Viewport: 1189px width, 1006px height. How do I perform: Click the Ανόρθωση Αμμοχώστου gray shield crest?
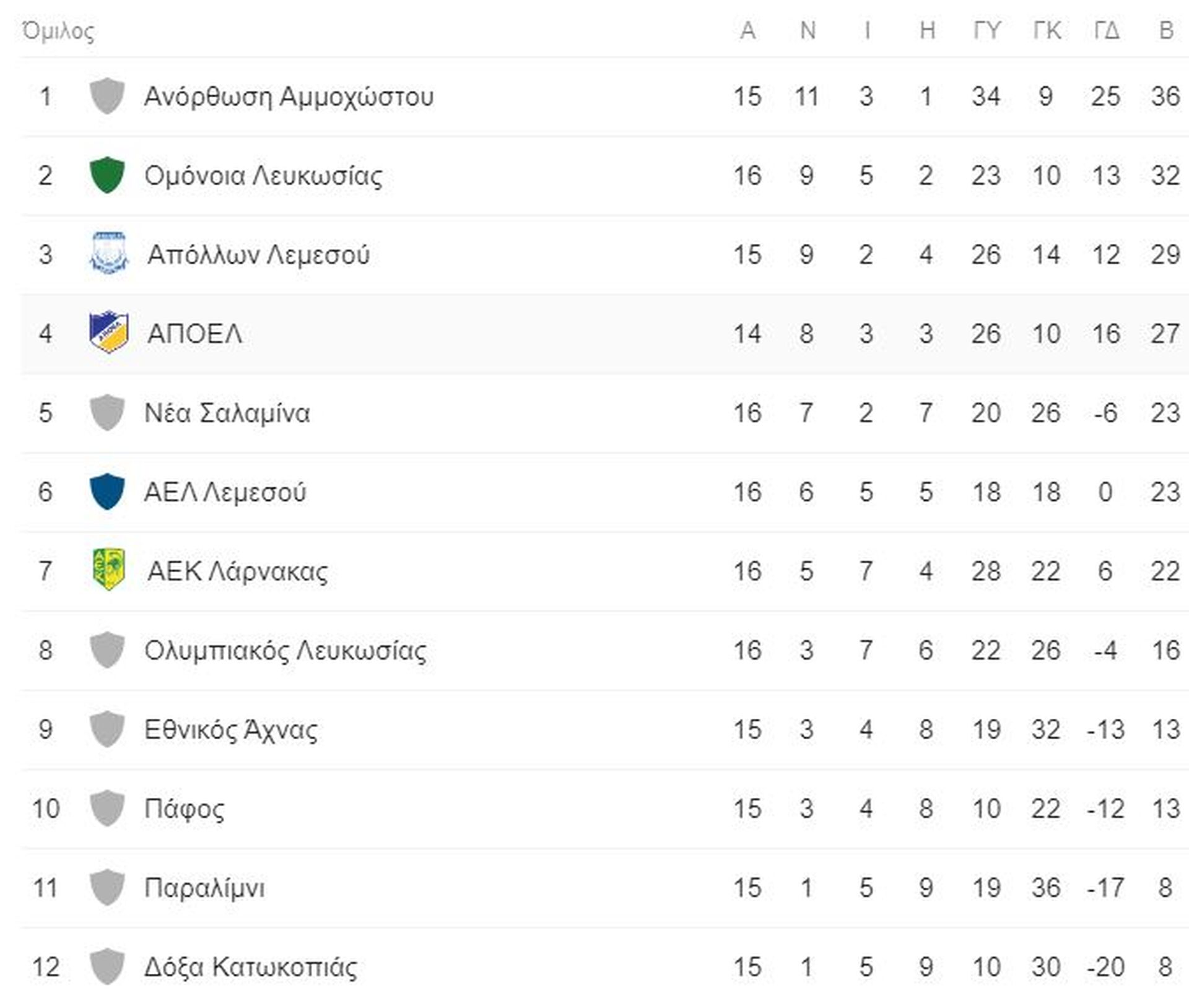(107, 96)
